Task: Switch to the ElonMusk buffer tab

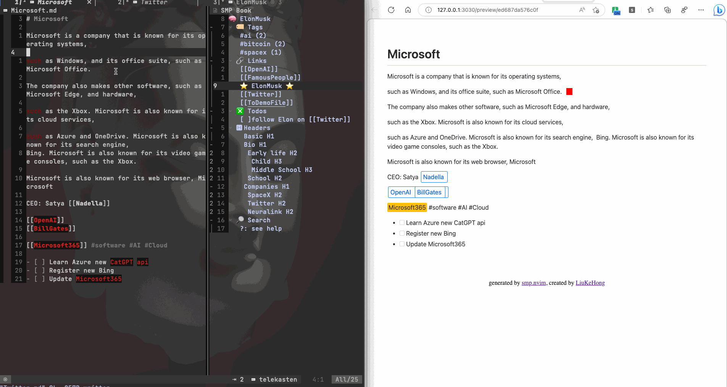Action: (x=251, y=2)
